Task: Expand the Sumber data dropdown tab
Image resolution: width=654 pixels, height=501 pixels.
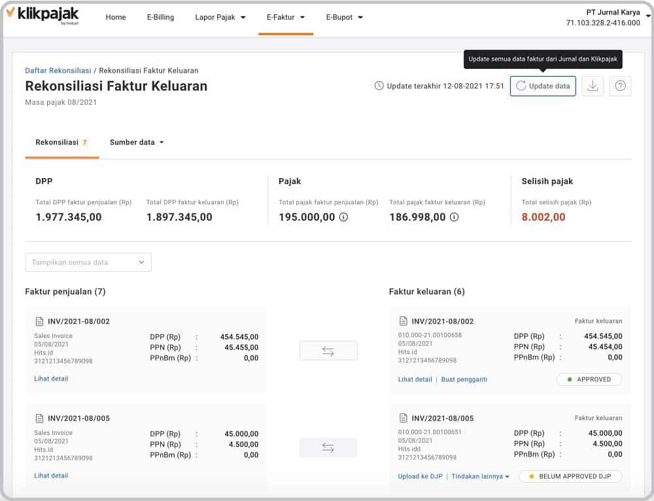Action: [137, 142]
